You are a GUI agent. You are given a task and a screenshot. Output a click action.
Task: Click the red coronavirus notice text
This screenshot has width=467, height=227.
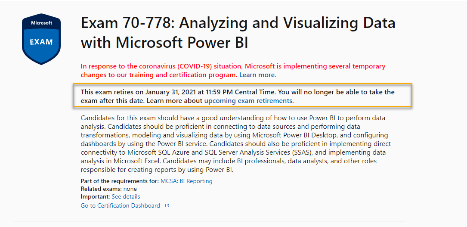tap(233, 71)
